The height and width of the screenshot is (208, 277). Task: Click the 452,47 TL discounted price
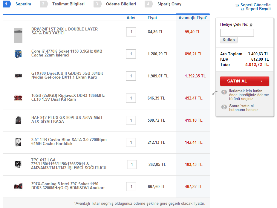pos(194,98)
